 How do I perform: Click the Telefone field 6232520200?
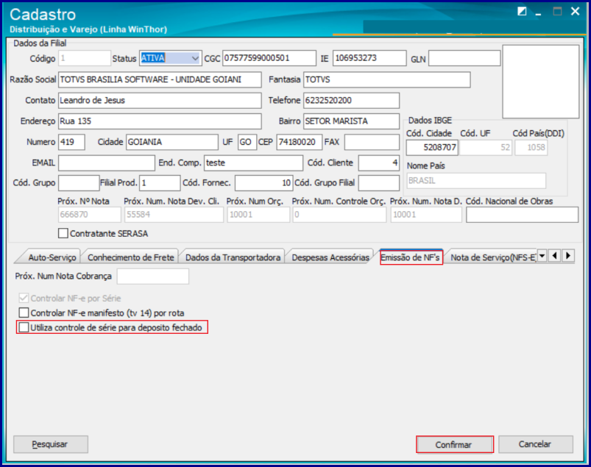pyautogui.click(x=351, y=100)
